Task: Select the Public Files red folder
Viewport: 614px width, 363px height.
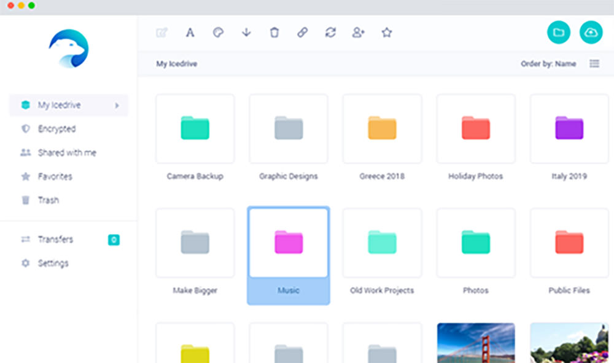Action: coord(569,243)
